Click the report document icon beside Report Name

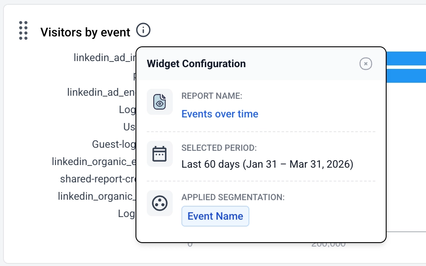160,102
